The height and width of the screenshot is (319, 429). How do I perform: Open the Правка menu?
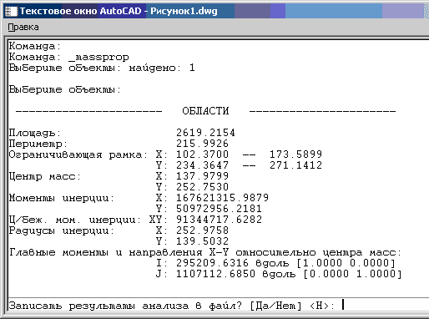pos(23,27)
